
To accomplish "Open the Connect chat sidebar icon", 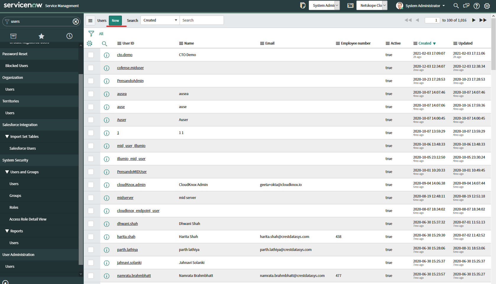I will [466, 6].
